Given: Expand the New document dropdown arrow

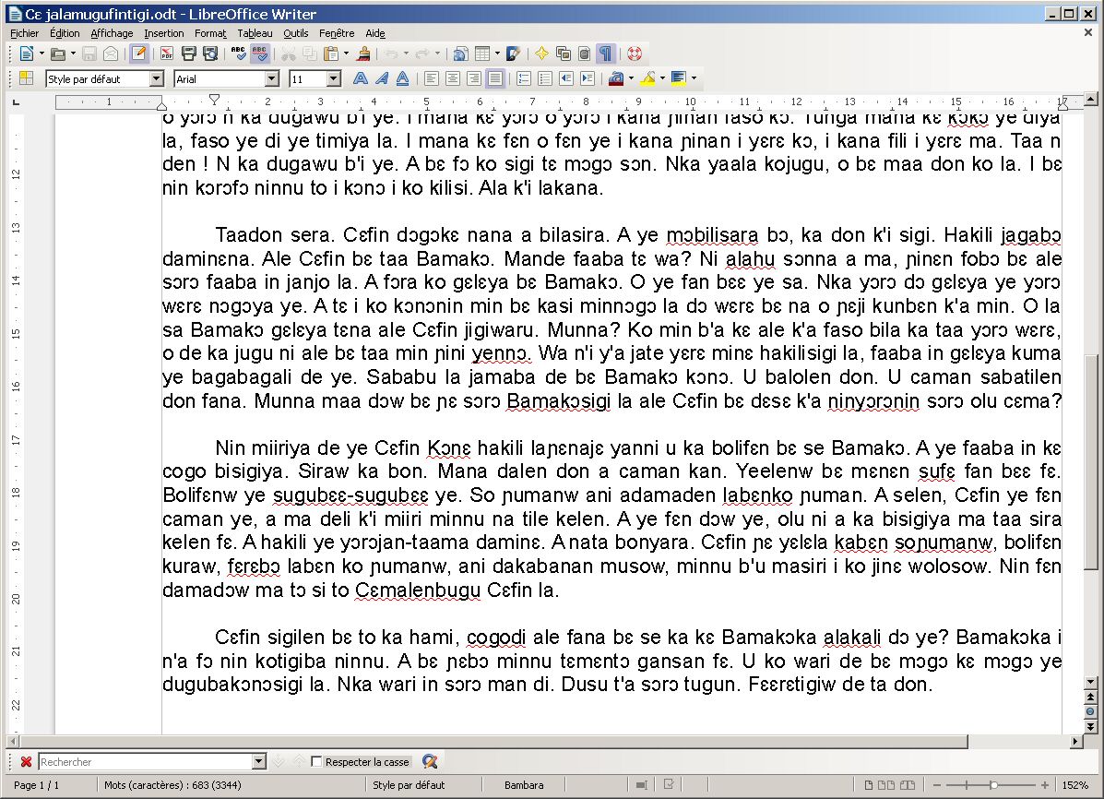Looking at the screenshot, I should pyautogui.click(x=42, y=54).
